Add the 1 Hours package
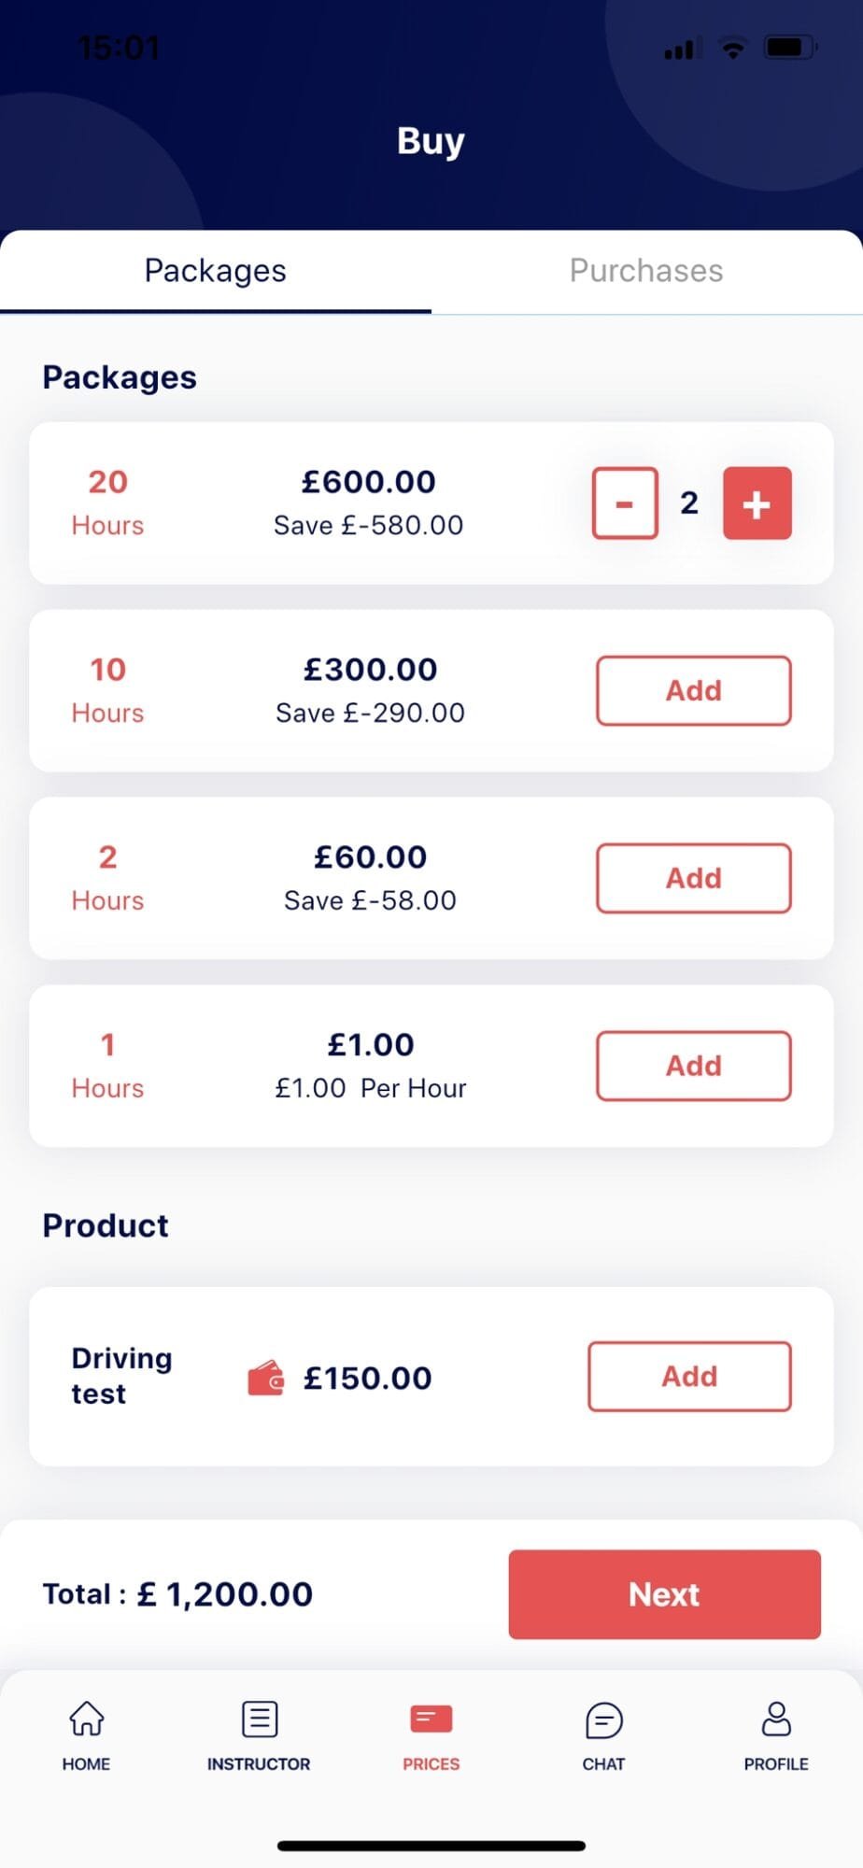 pos(693,1066)
